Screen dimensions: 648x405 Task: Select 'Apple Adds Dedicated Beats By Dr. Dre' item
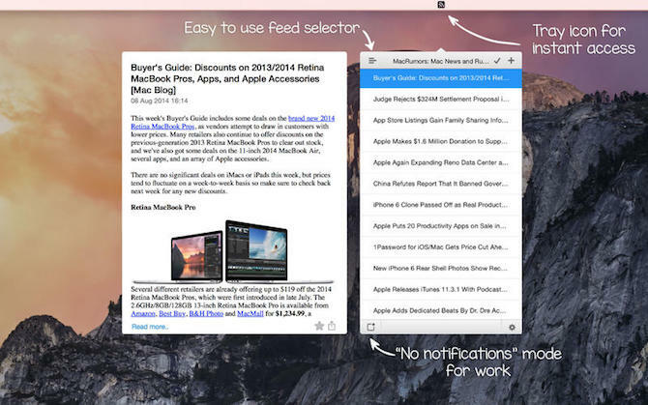(441, 310)
